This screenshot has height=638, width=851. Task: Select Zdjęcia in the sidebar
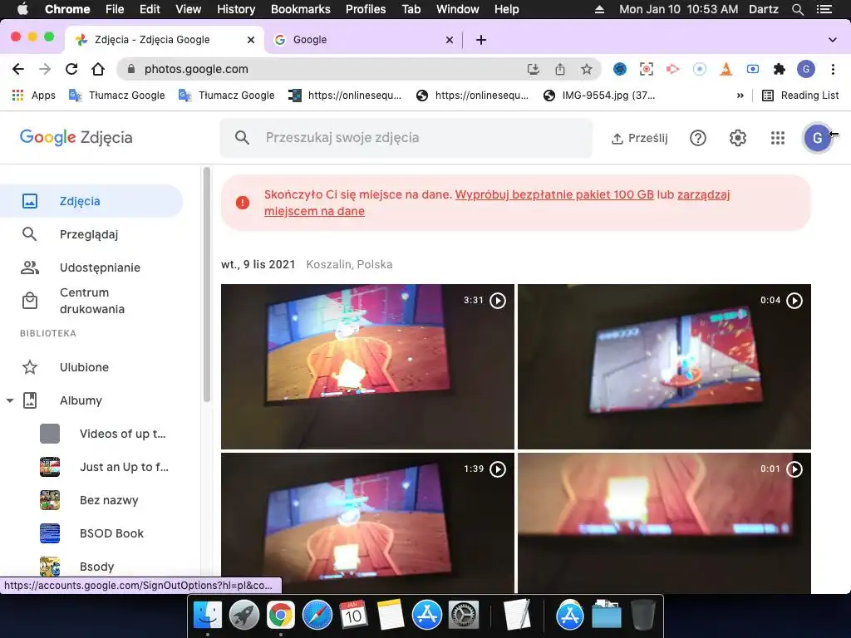[91, 201]
